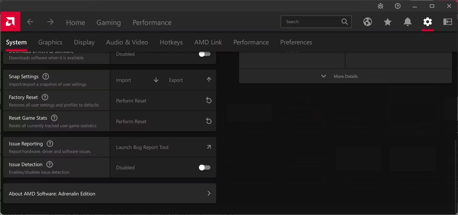Viewport: 458px width, 215px height.
Task: Switch to the Display tab
Action: (x=84, y=42)
